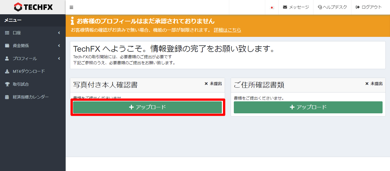Expand the 資金関係 menu chevron
390x171 pixels.
(x=59, y=45)
